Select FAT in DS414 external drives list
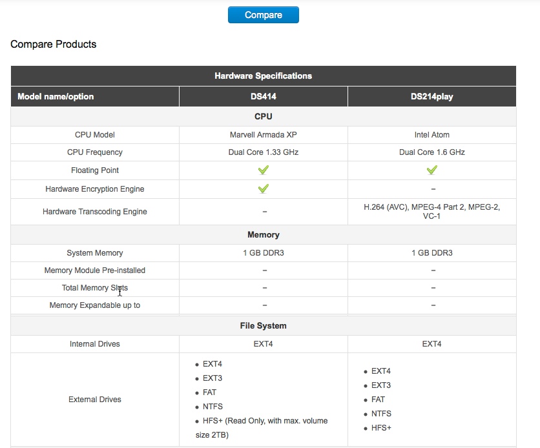This screenshot has width=540, height=448. (x=209, y=392)
